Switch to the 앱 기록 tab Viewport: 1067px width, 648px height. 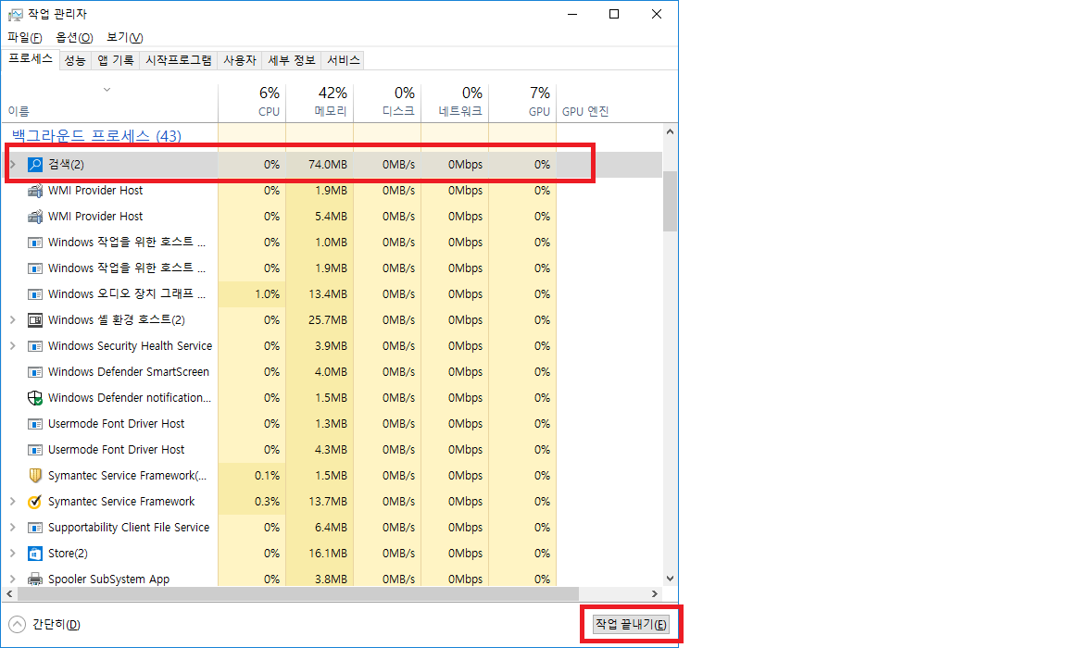click(x=115, y=60)
